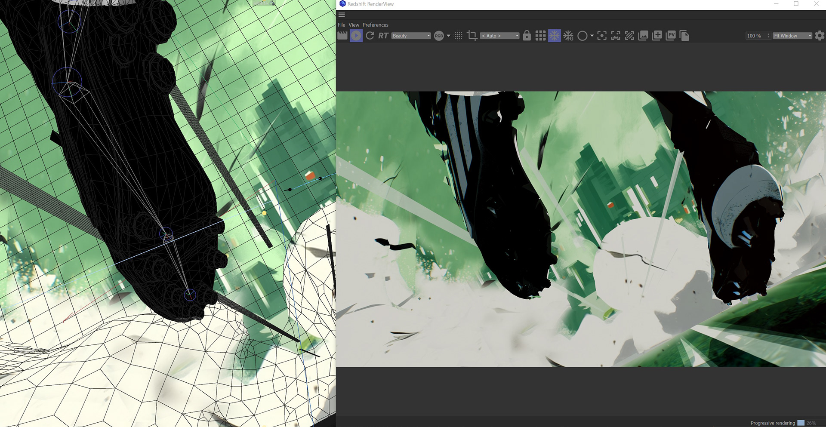
Task: Click the 100 % zoom field
Action: pyautogui.click(x=755, y=36)
